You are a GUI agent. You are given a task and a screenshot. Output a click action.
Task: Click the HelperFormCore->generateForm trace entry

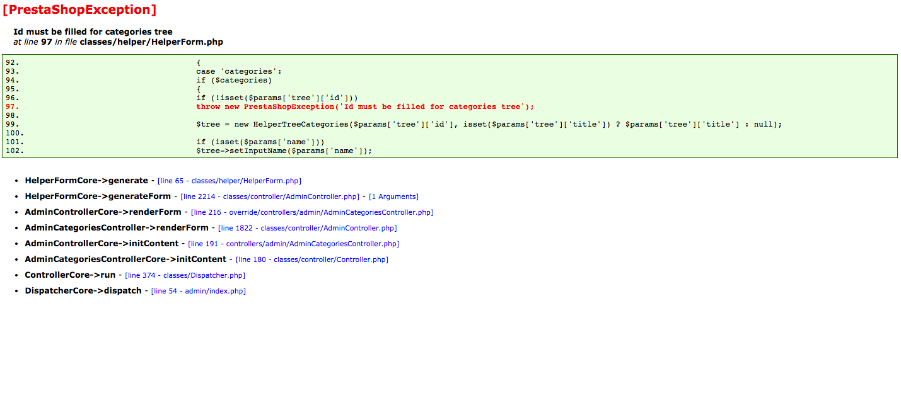[x=98, y=196]
